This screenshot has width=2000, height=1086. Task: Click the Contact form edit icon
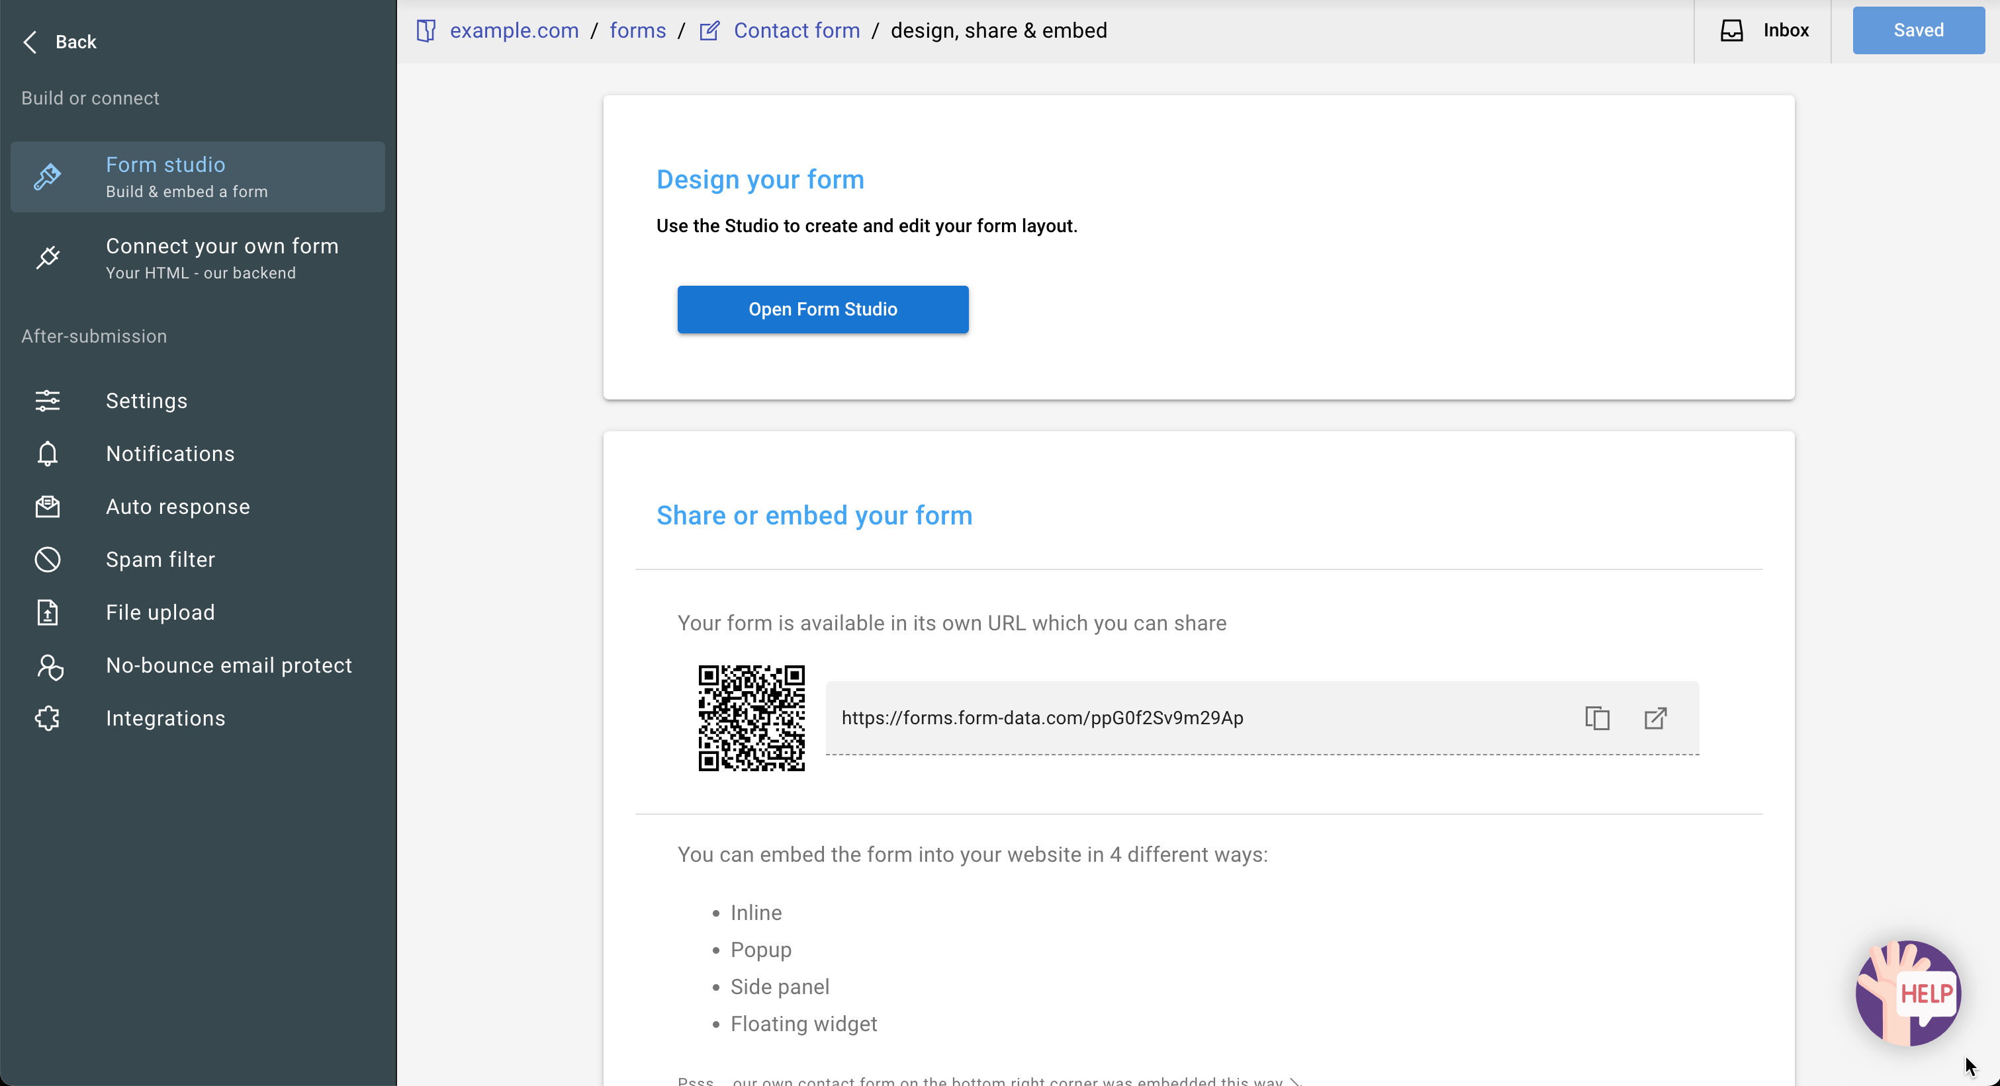(x=709, y=31)
